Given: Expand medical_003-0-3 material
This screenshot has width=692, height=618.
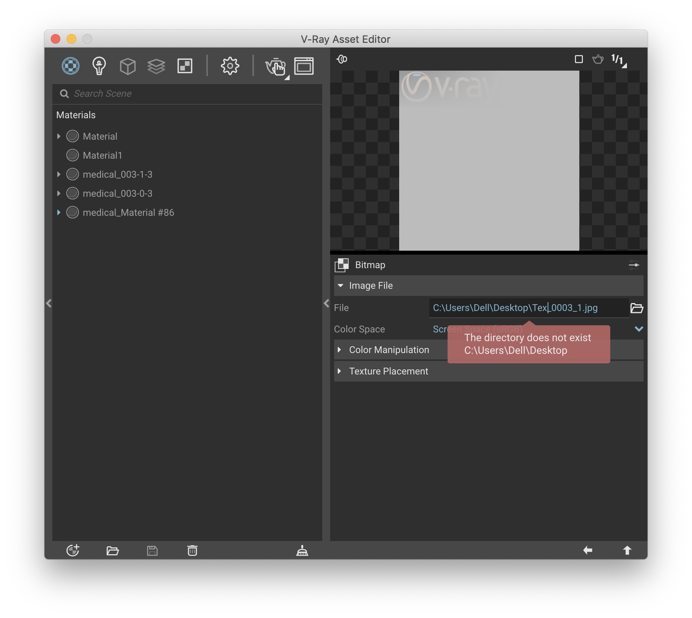Looking at the screenshot, I should (x=59, y=194).
